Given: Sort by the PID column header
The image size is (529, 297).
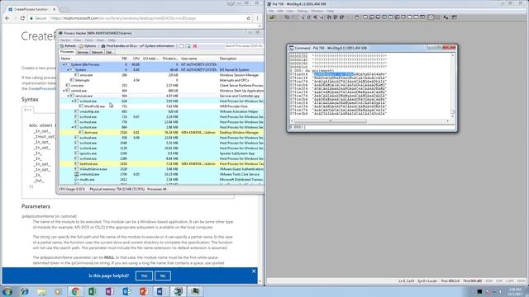Looking at the screenshot, I should tap(125, 59).
